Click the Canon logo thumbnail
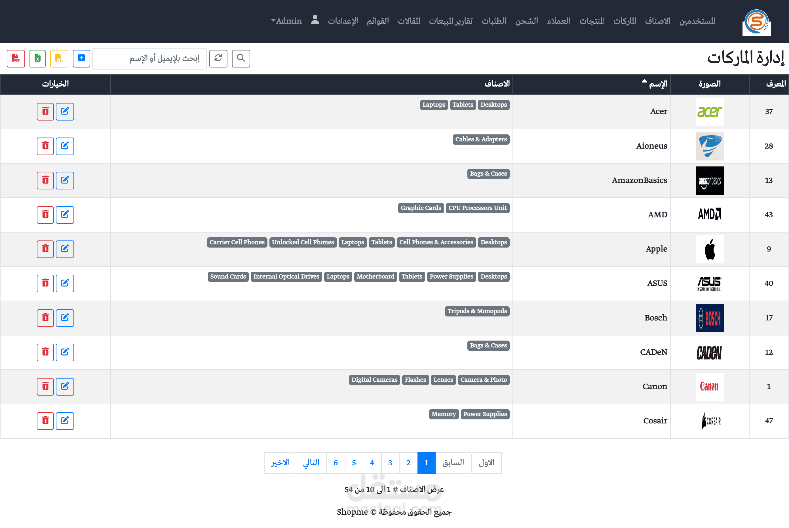 point(710,387)
